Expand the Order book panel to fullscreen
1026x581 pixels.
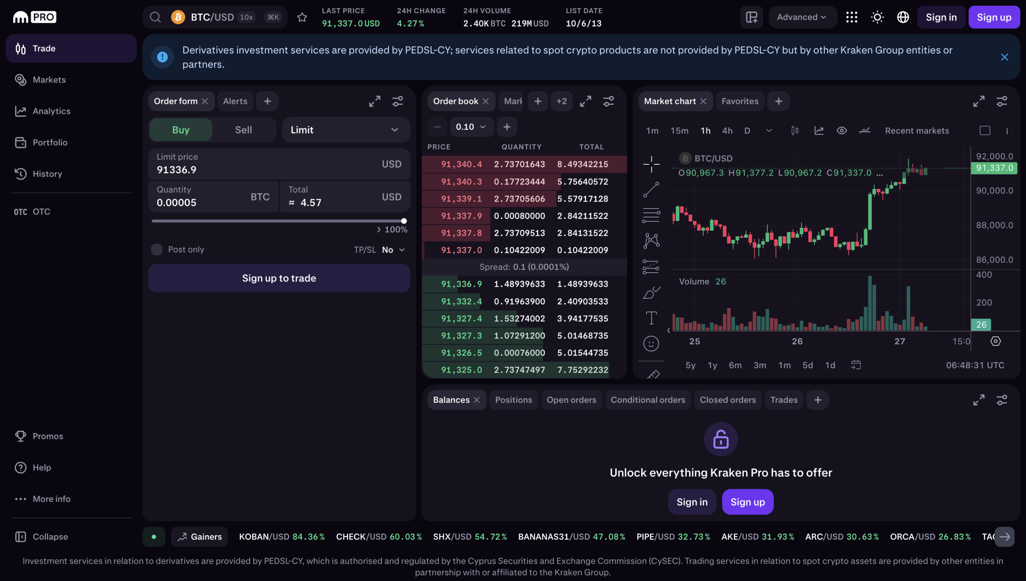pyautogui.click(x=586, y=101)
